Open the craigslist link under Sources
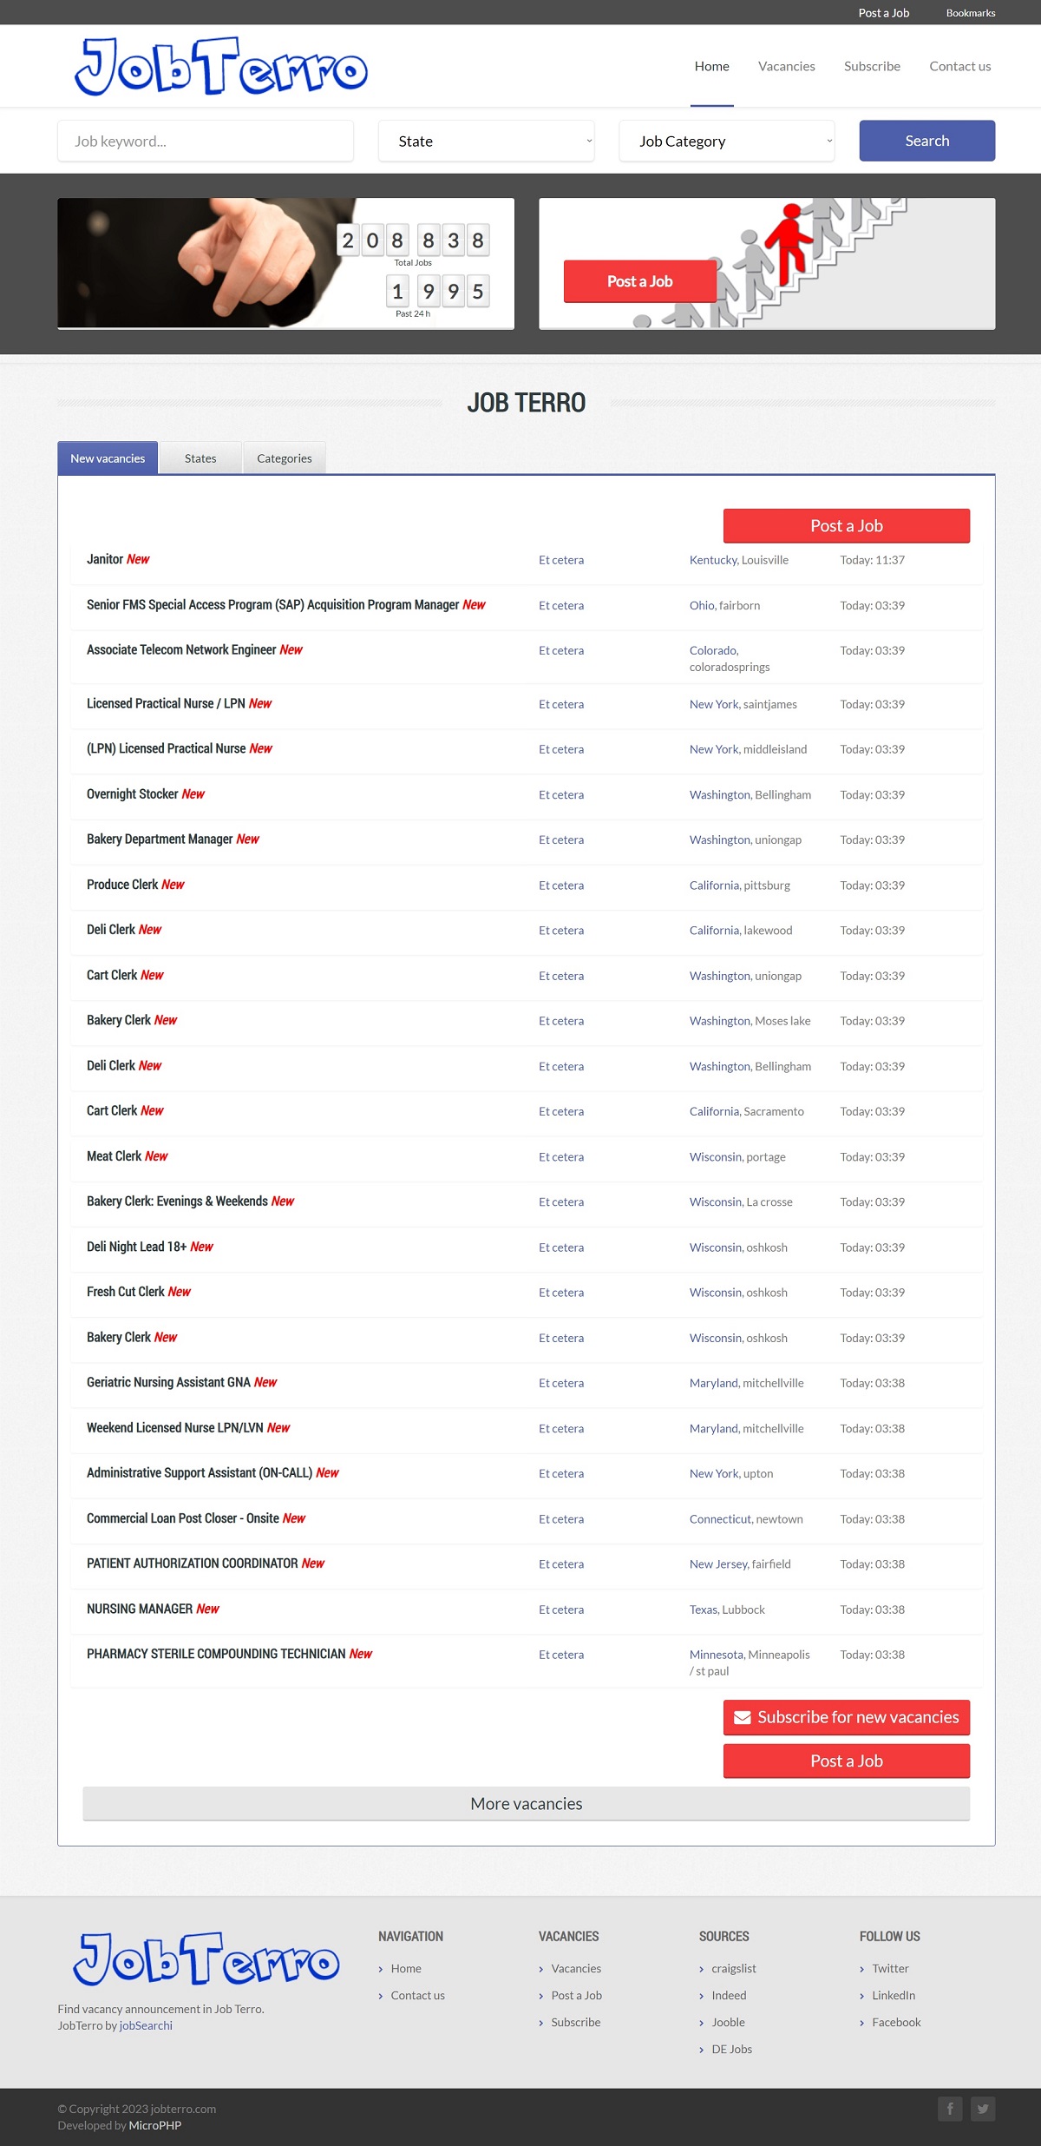The height and width of the screenshot is (2146, 1041). (734, 1969)
